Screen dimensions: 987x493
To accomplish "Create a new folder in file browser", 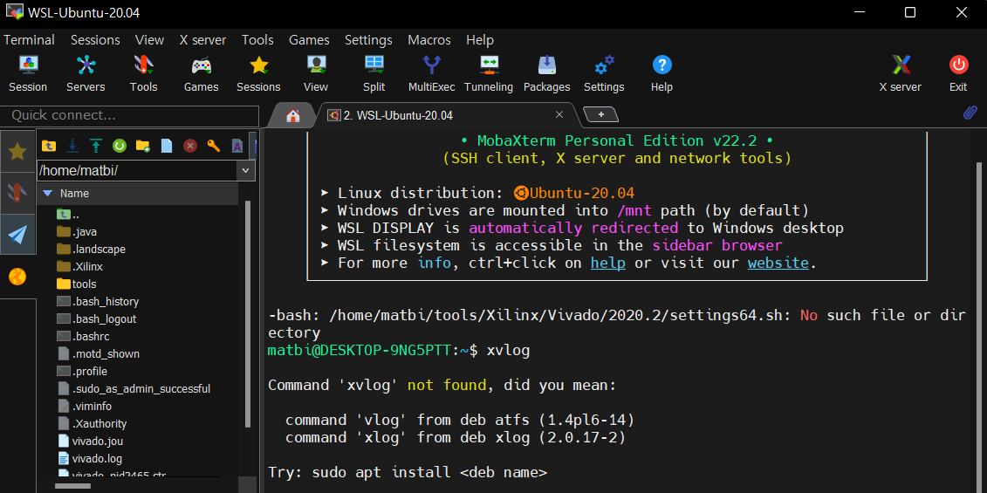I will tap(142, 146).
